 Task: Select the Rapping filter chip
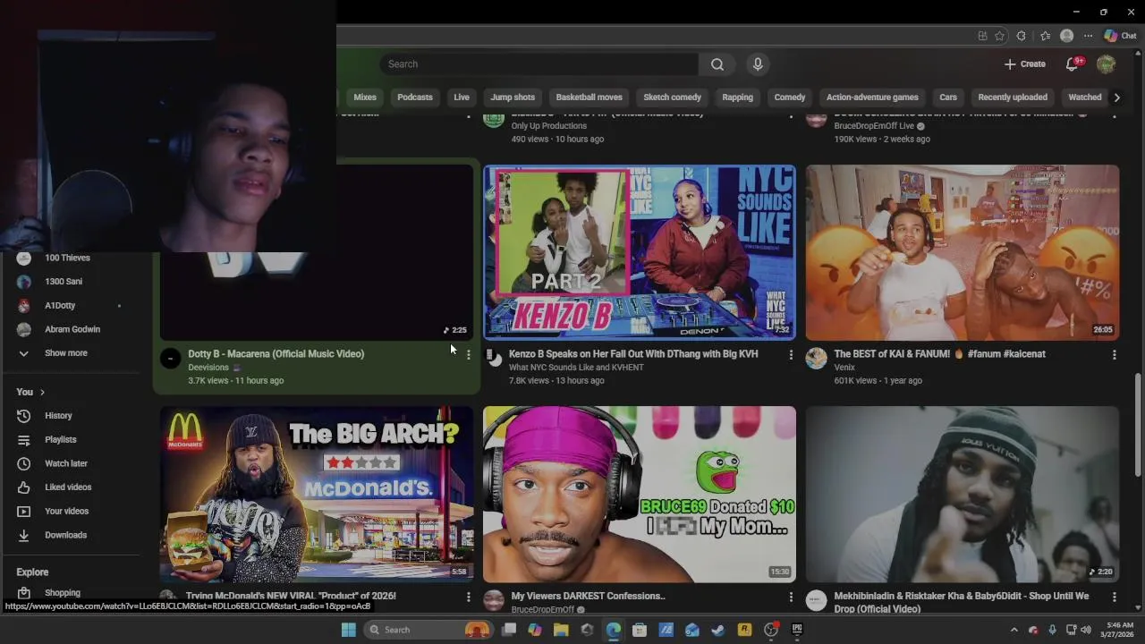tap(737, 97)
